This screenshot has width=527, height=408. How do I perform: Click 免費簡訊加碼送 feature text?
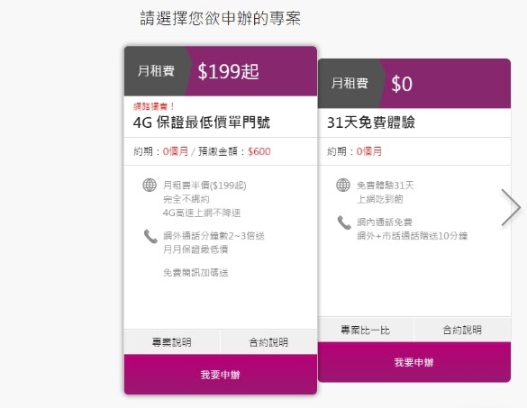(x=195, y=273)
